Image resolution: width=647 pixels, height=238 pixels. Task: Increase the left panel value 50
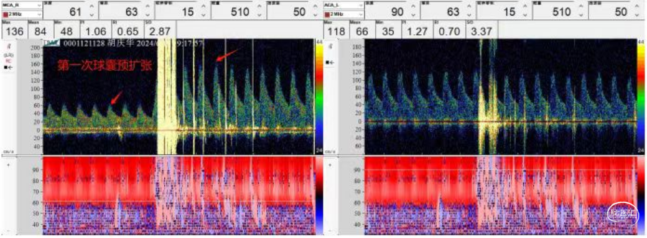coord(315,7)
